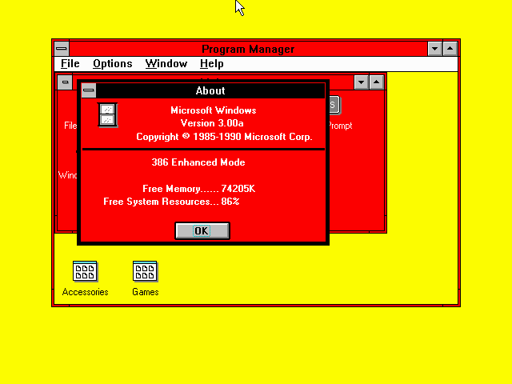Maximize the inner group window
Screen dimensions: 512x384
coord(377,82)
